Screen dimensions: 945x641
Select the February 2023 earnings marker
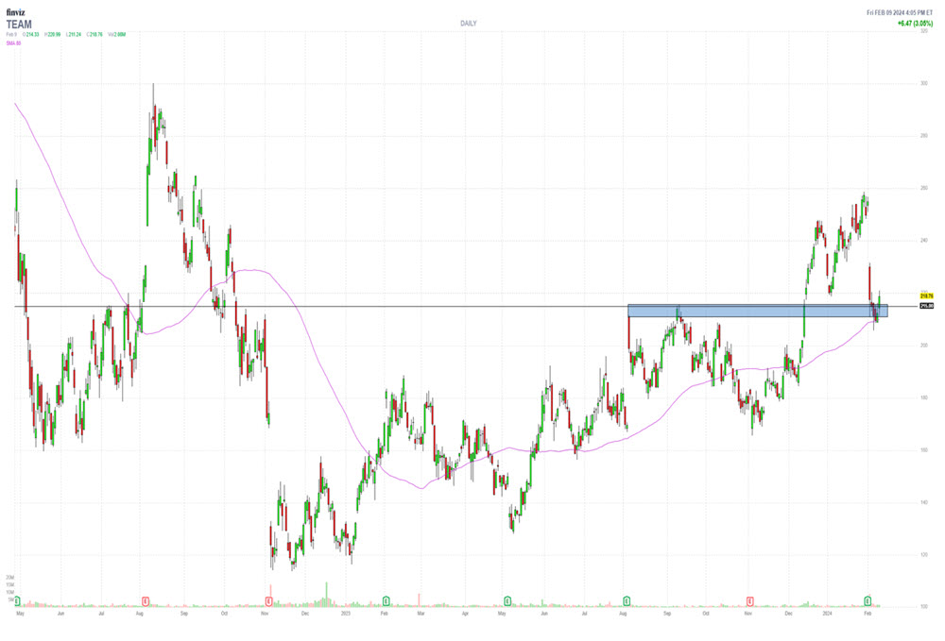(387, 600)
